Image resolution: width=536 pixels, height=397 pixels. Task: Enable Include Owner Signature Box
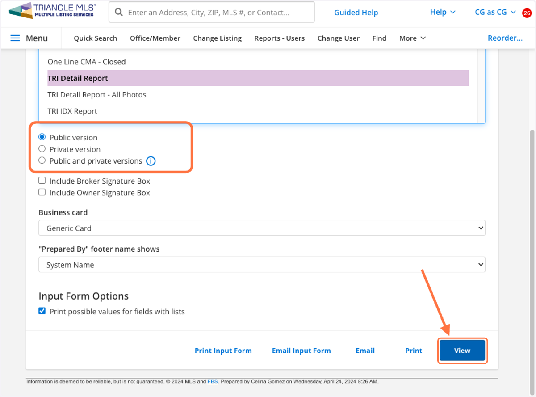(42, 193)
